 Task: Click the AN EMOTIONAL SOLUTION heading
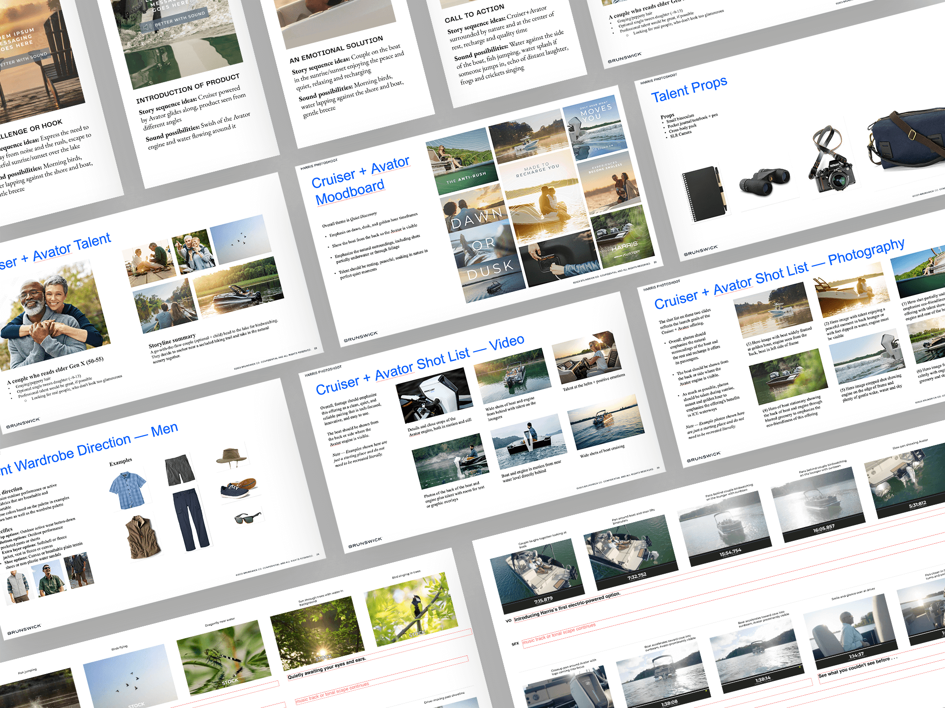click(x=336, y=50)
